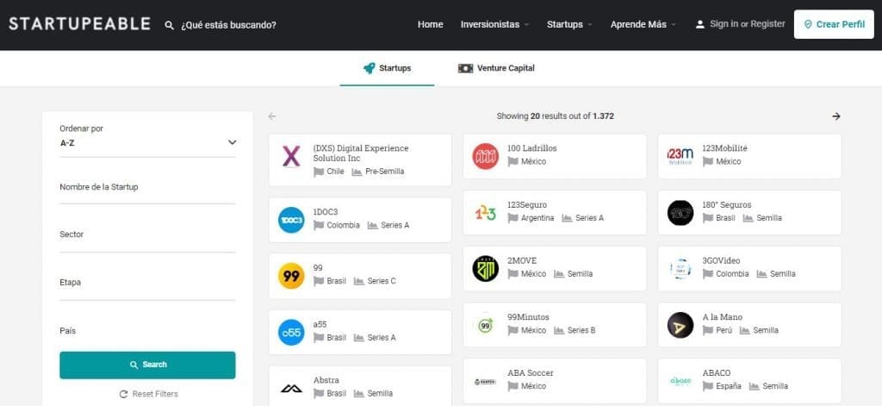Screen dimensions: 882x406
Task: Click Series C stage on 99 card
Action: 375,280
